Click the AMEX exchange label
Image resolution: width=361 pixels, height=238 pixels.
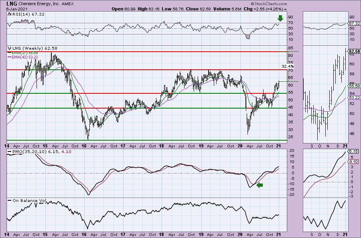(x=68, y=4)
